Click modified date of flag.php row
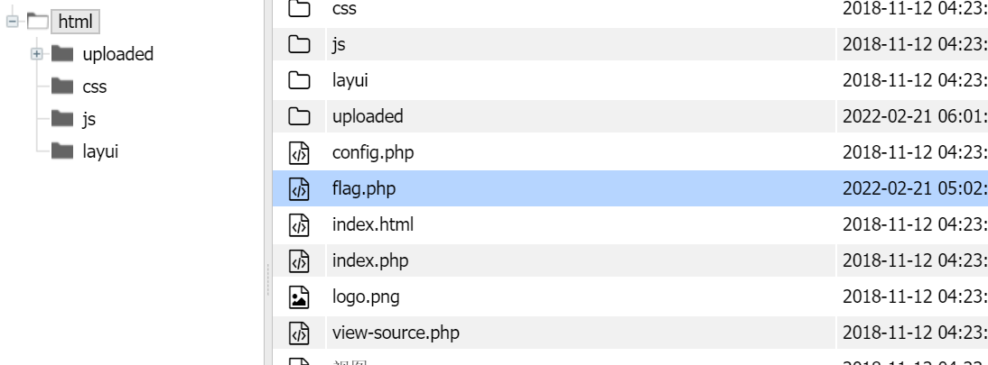Viewport: 988px width, 365px height. (915, 188)
